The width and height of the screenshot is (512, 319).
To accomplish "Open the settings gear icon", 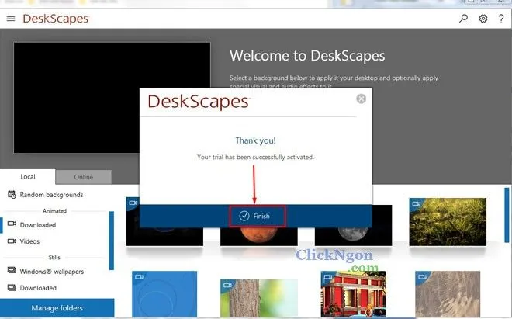I will point(483,19).
